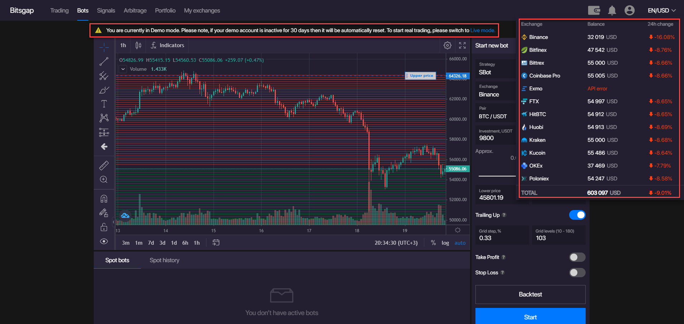Open notifications bell
684x324 pixels.
click(x=612, y=10)
